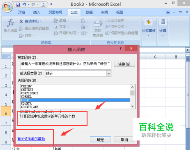Click the dialog help question mark

(120, 48)
